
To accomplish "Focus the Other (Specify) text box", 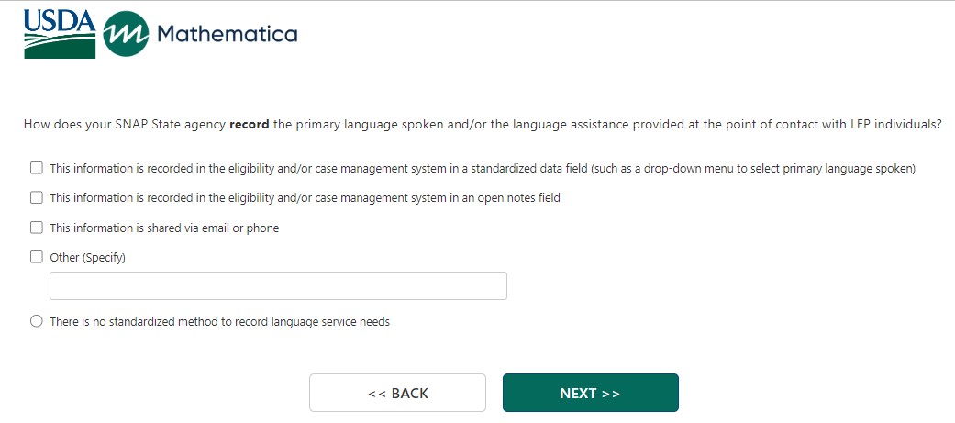I will [278, 286].
